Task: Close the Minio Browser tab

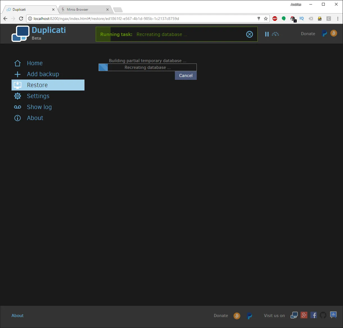Action: point(108,10)
